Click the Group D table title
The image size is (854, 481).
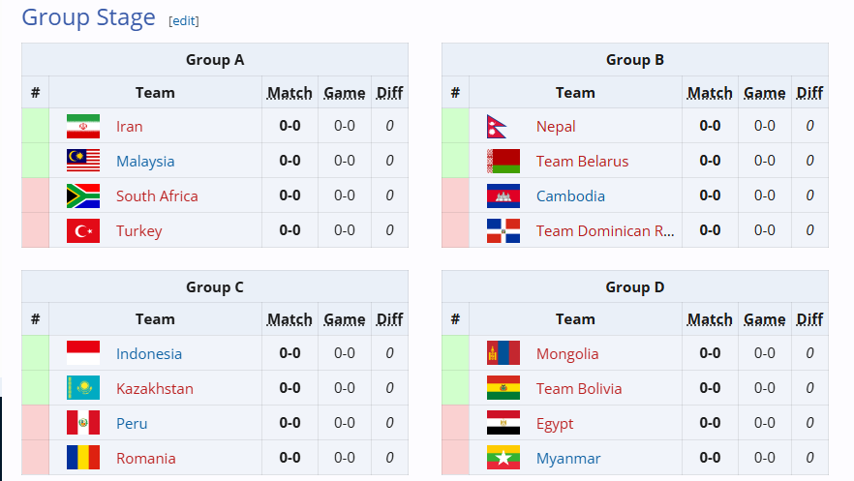(635, 287)
